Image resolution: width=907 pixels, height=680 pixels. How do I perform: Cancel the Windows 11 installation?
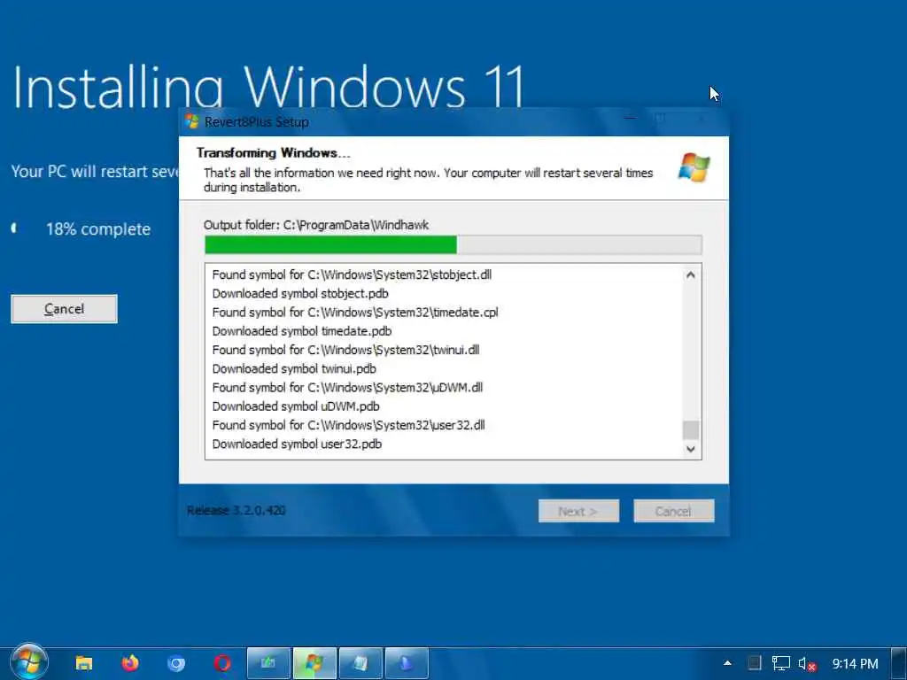(64, 309)
